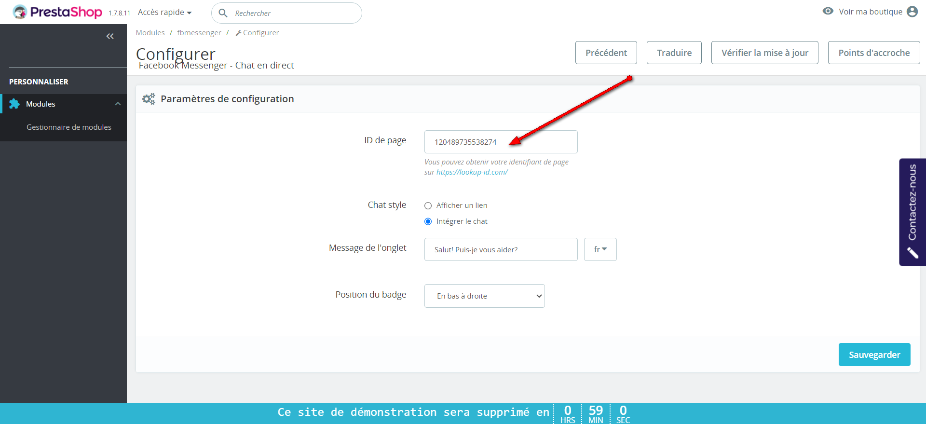The width and height of the screenshot is (926, 424).
Task: Click the search magnifier icon
Action: point(223,13)
